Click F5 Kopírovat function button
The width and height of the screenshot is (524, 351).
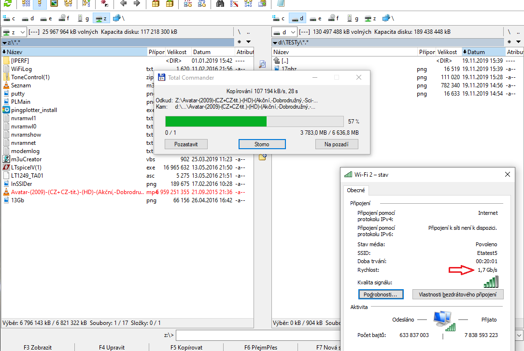(186, 347)
